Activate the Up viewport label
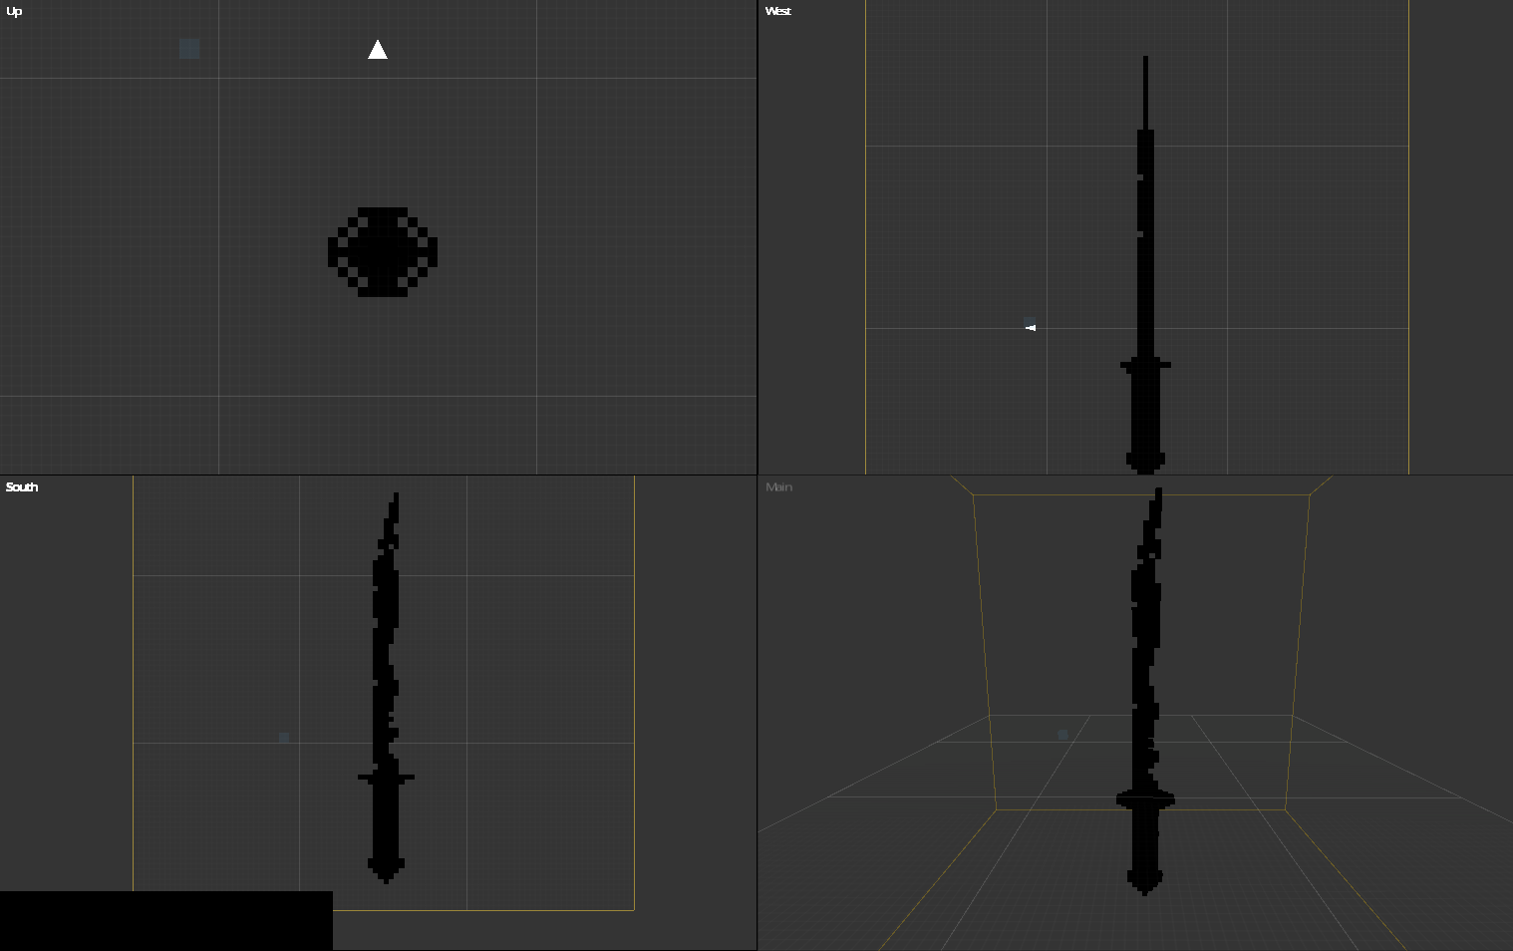Viewport: 1513px width, 951px height. (x=14, y=12)
